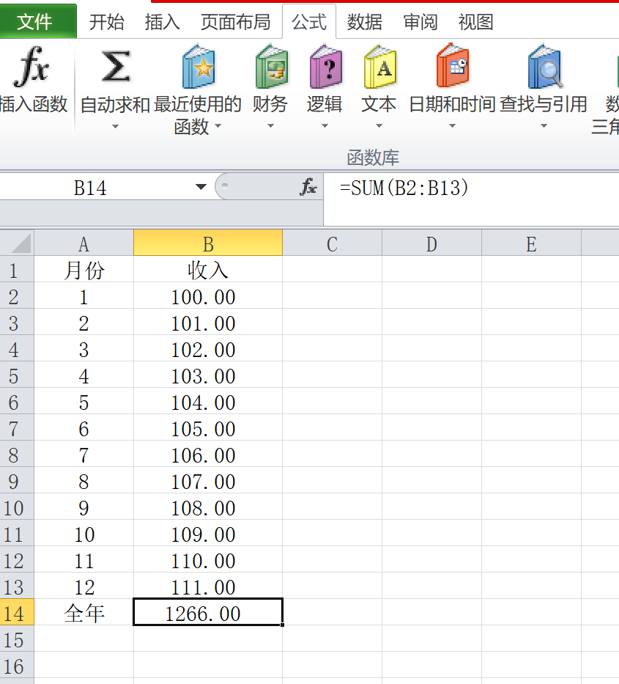Select cell containing 110.00
This screenshot has height=684, width=619.
(208, 559)
